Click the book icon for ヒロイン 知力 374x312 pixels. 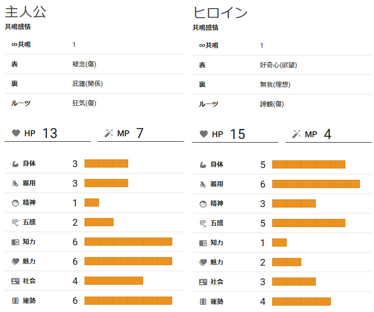203,243
